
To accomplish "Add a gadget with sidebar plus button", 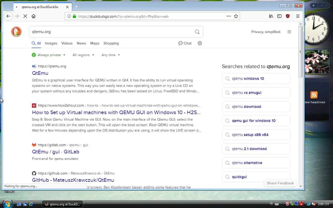I will (313, 5).
